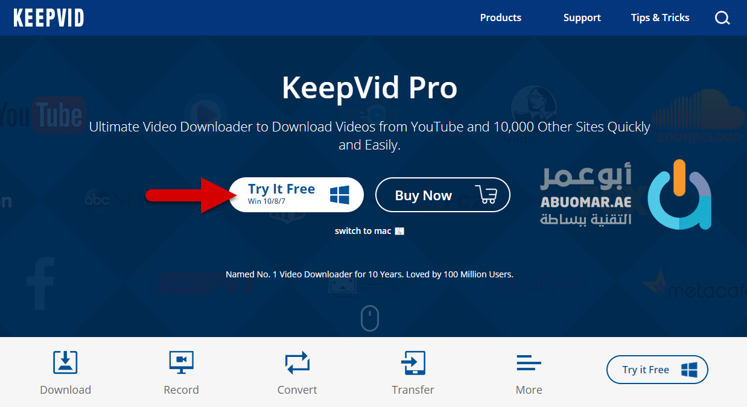Click the Download tray icon
Screen dimensions: 747x407
[x=65, y=362]
